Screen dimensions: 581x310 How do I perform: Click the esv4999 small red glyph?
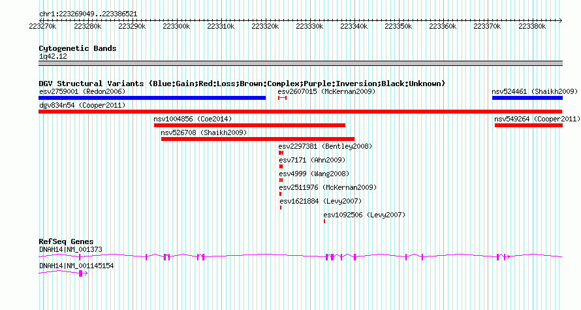[x=281, y=180]
